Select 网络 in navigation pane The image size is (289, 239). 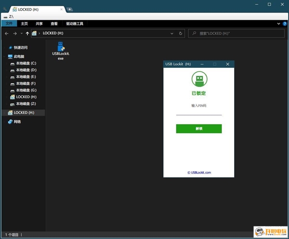17,122
